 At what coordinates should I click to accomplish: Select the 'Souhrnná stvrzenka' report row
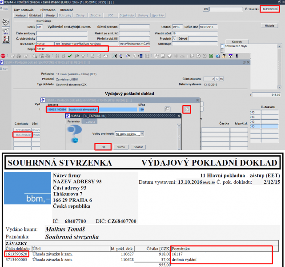click(x=92, y=109)
